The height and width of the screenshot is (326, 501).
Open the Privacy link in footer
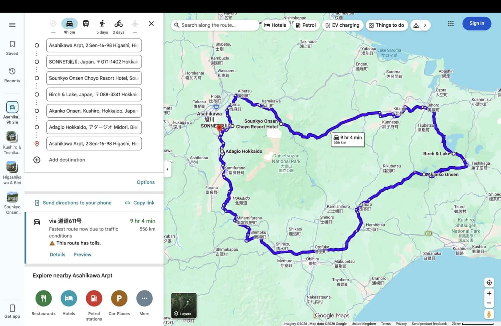coord(401,324)
